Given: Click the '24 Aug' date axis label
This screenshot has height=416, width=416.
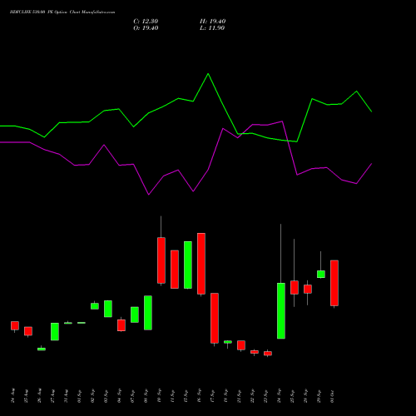Looking at the screenshot, I should pyautogui.click(x=13, y=396).
